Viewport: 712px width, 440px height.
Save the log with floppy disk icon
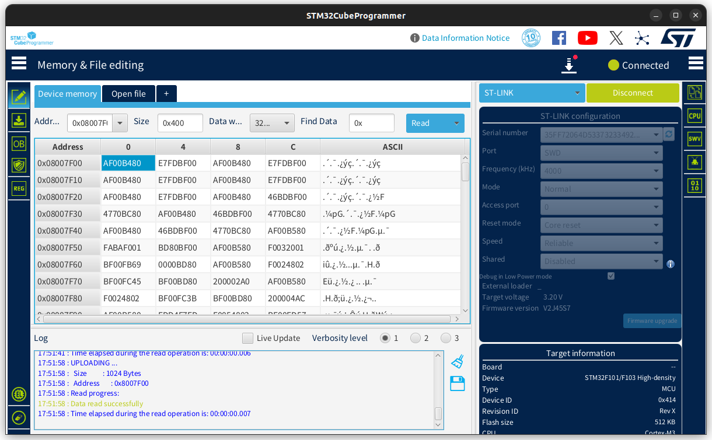tap(458, 383)
